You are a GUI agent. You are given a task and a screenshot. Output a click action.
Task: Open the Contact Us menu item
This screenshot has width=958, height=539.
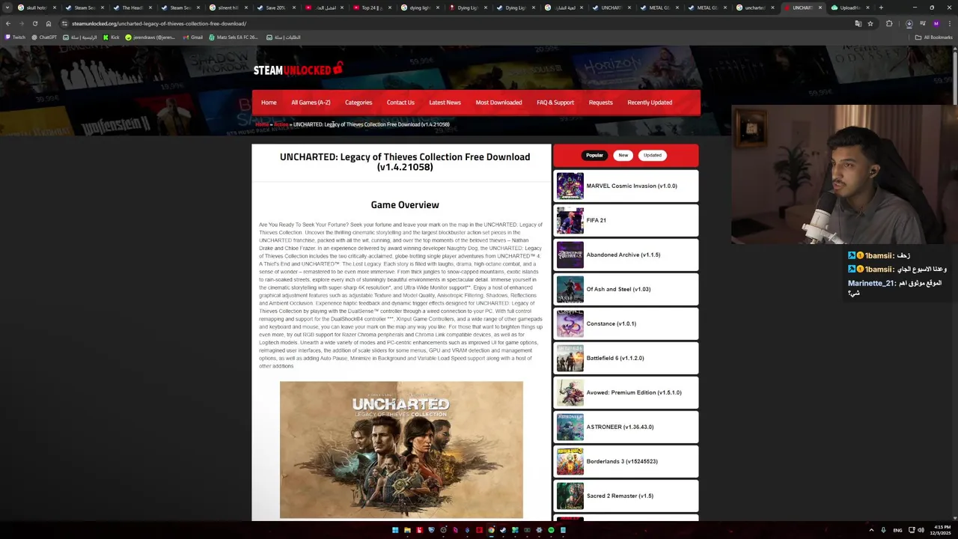[x=400, y=103]
